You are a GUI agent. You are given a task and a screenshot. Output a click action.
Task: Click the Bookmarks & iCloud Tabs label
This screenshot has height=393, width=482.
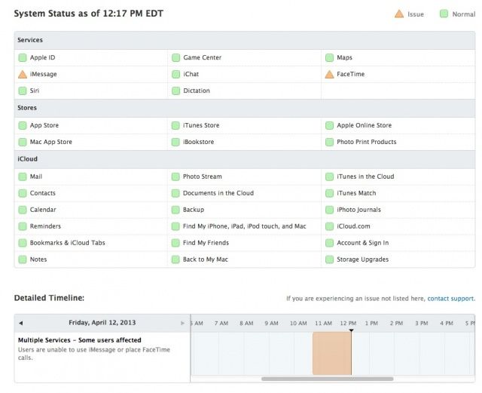coord(67,243)
